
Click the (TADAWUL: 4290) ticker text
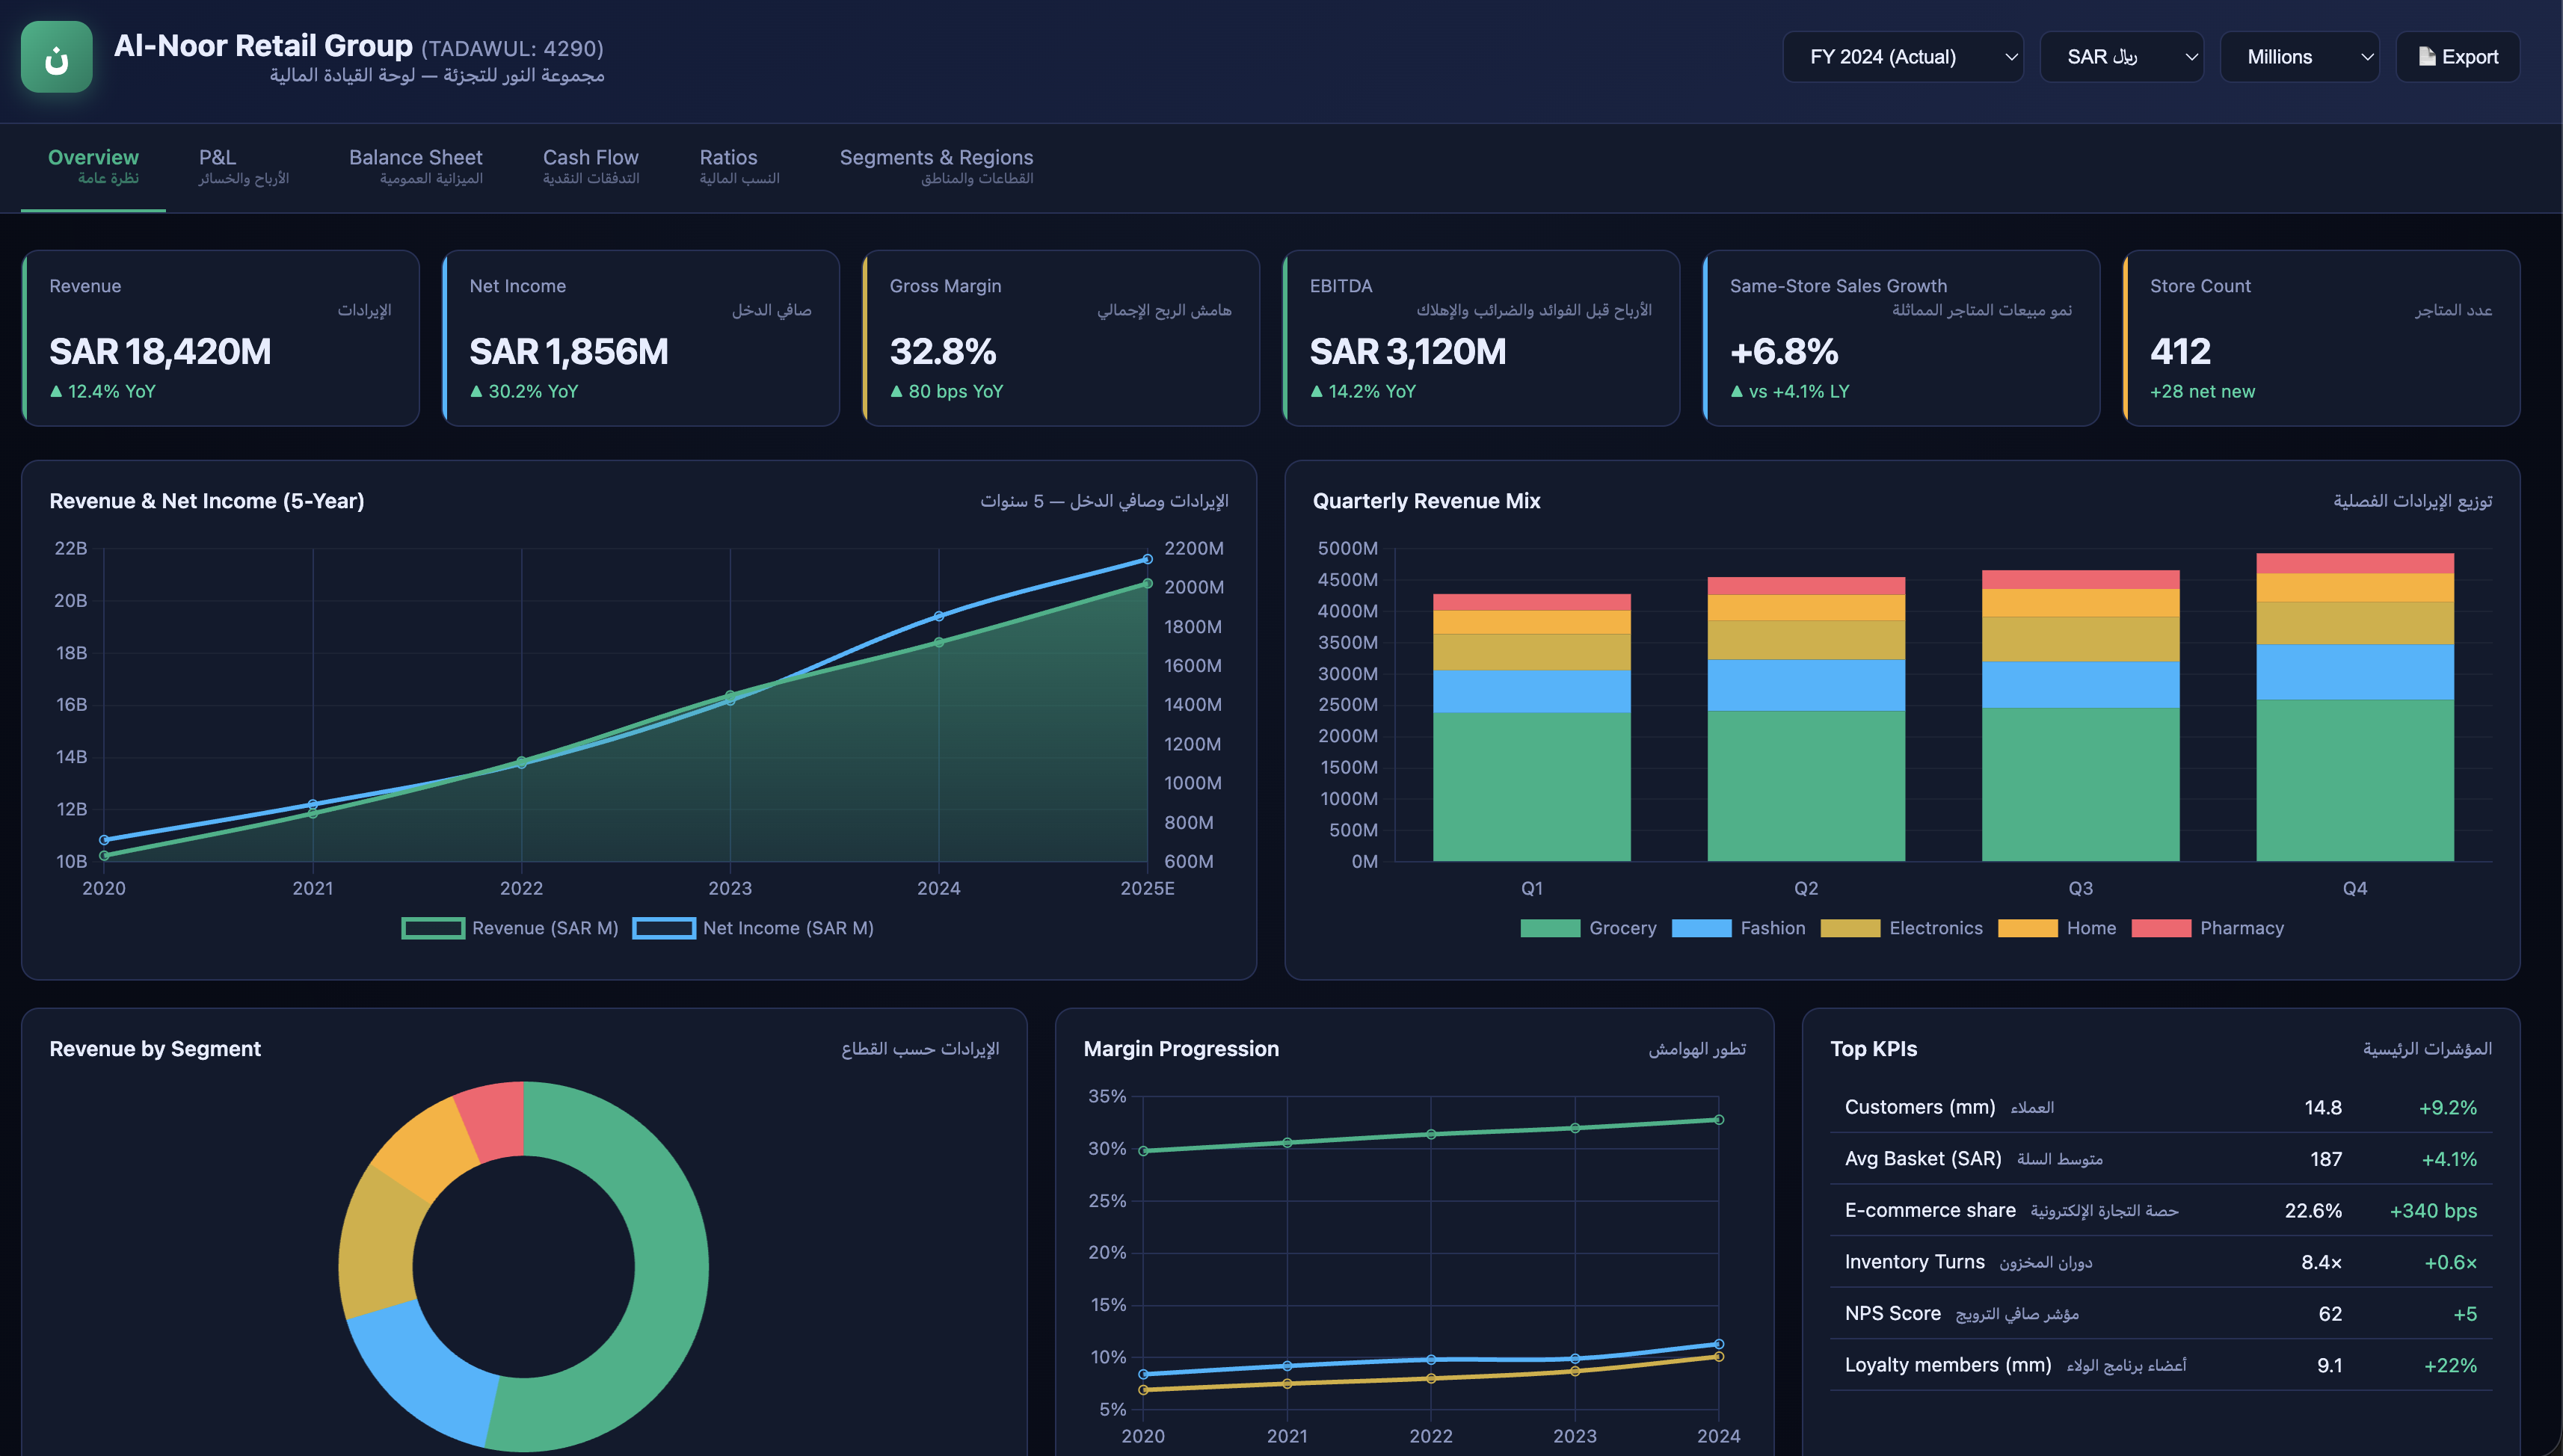click(x=512, y=48)
